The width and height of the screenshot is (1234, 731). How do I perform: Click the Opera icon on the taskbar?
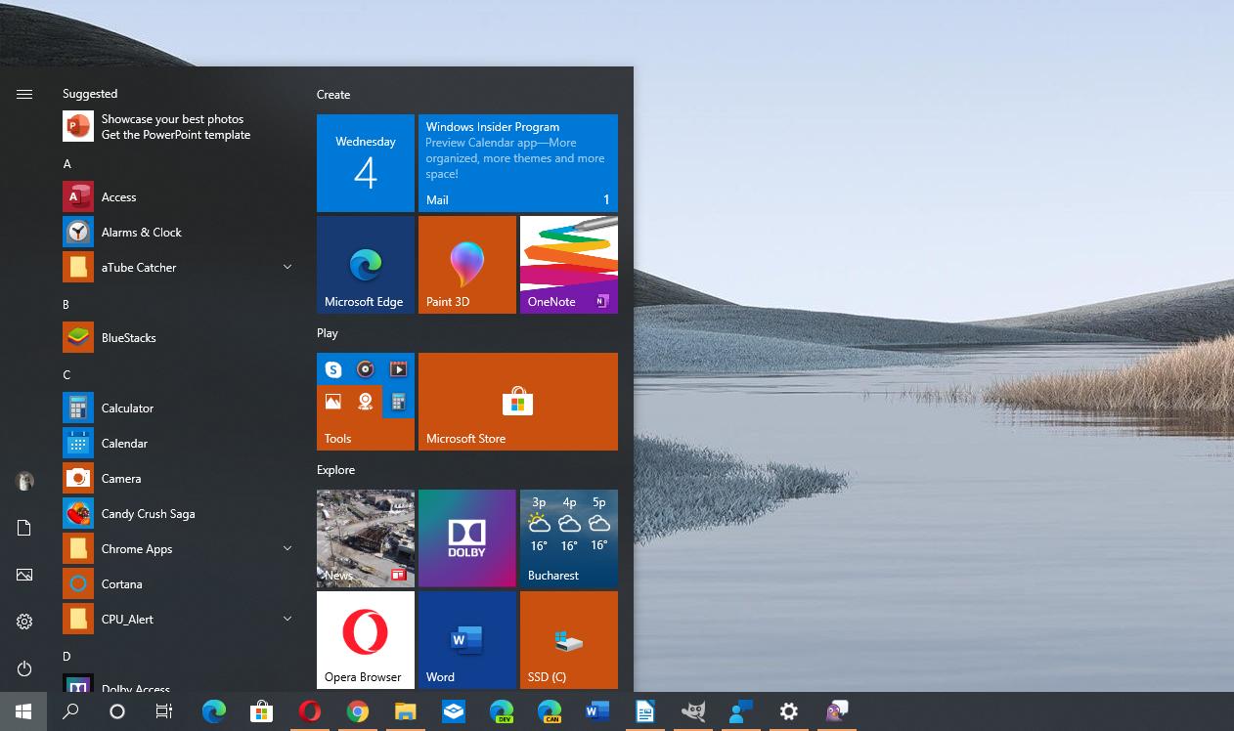pos(310,711)
